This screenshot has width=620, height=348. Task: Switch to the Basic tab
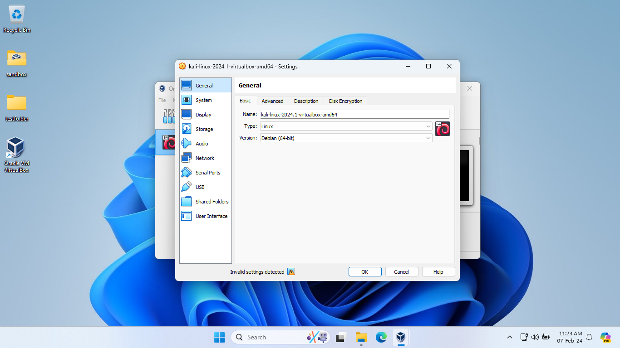(x=245, y=101)
